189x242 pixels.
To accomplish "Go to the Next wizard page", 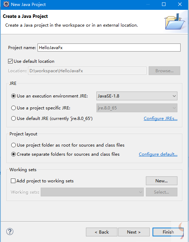I will click(134, 232).
